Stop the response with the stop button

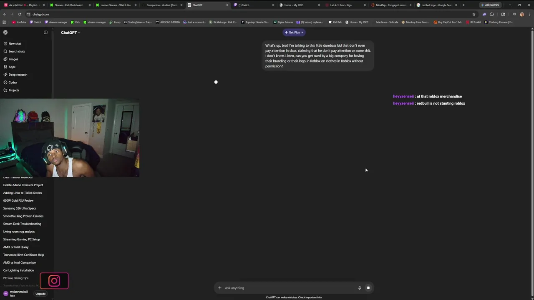pyautogui.click(x=368, y=288)
